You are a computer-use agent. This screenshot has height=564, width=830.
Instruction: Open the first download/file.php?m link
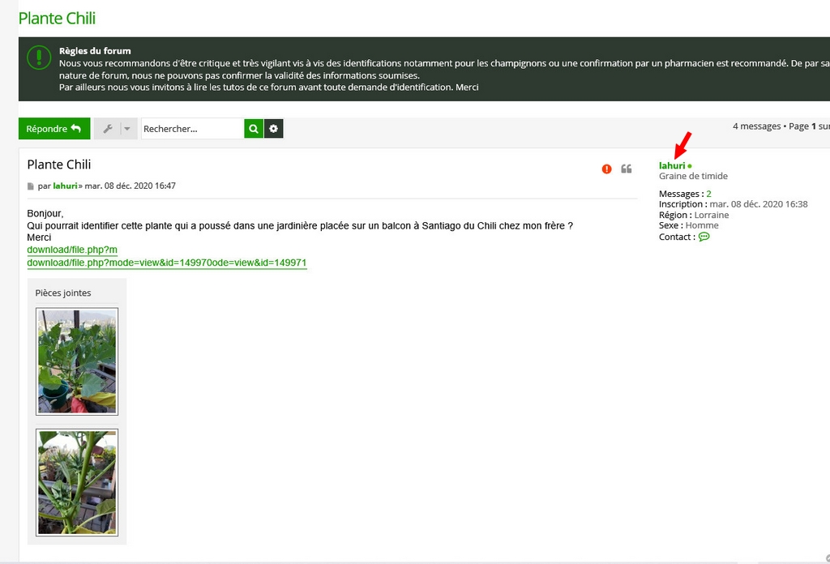pos(72,250)
